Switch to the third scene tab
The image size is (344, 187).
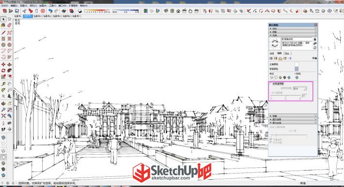(x=37, y=16)
